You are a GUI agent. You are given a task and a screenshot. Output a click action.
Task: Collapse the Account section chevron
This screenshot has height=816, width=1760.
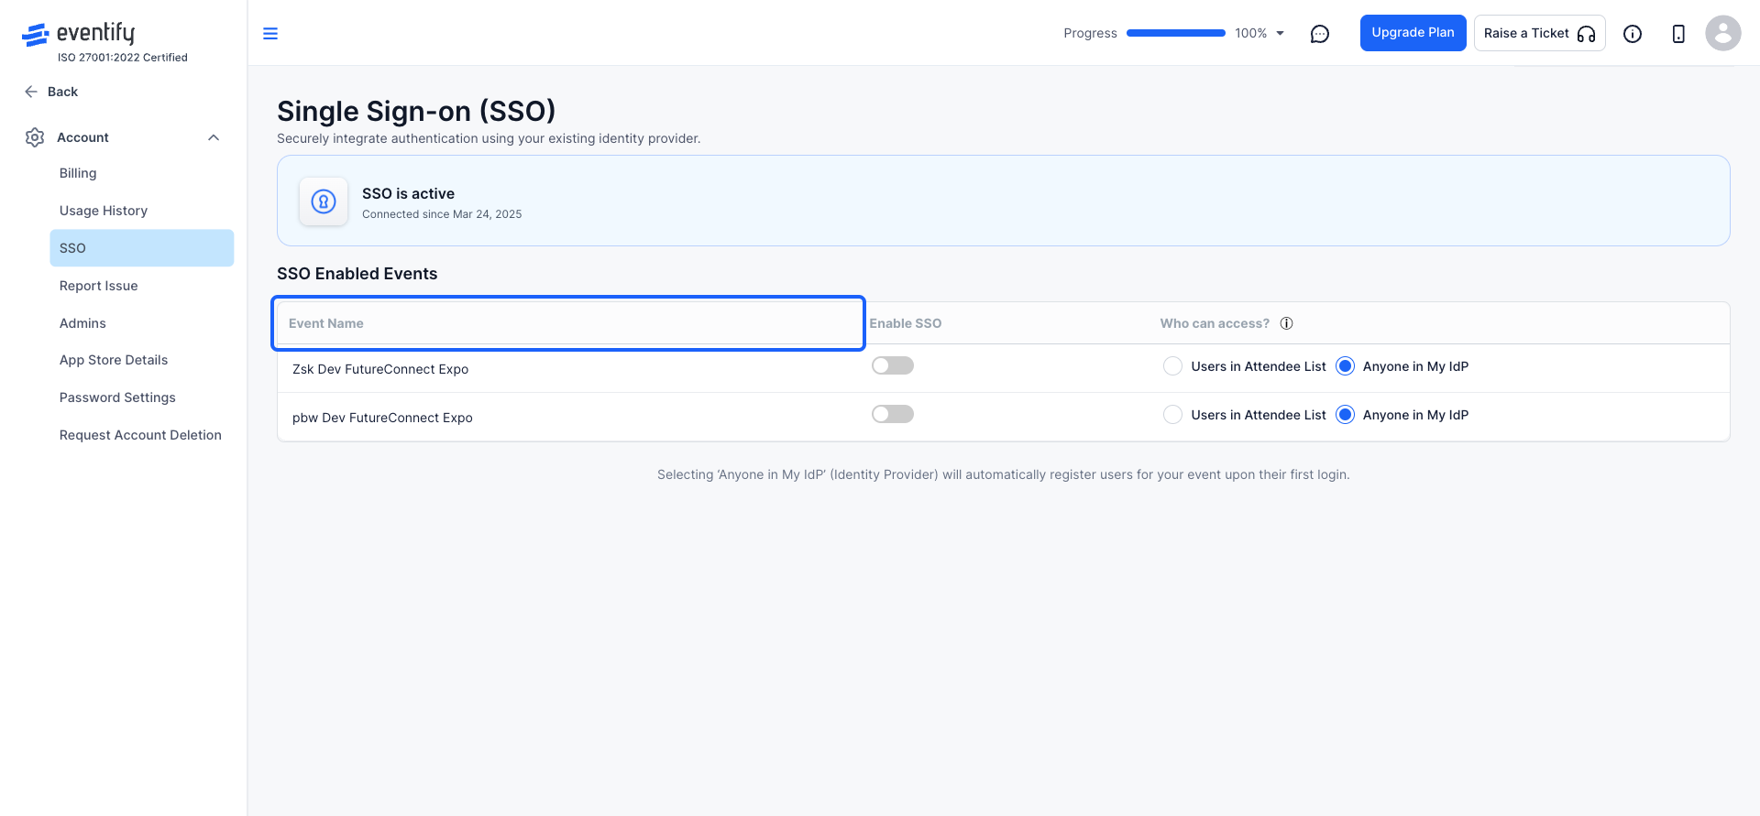pyautogui.click(x=214, y=137)
